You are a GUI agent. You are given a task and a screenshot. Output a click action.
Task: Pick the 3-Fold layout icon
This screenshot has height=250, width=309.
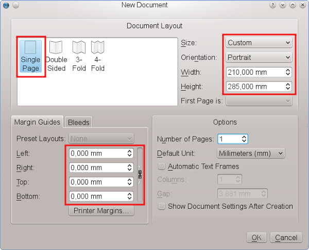[78, 56]
